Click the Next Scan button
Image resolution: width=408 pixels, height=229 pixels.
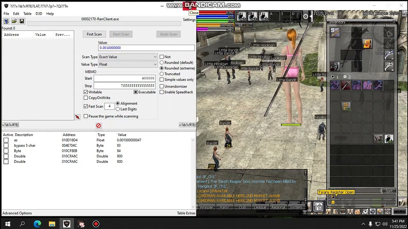coord(121,34)
